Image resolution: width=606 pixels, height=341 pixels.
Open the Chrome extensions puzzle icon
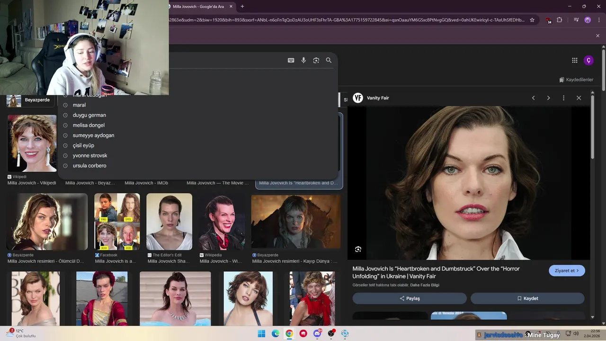pos(560,20)
